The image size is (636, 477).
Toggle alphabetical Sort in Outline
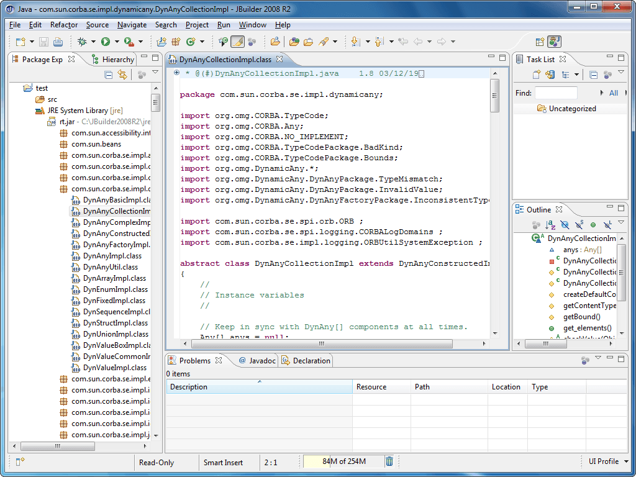click(550, 224)
